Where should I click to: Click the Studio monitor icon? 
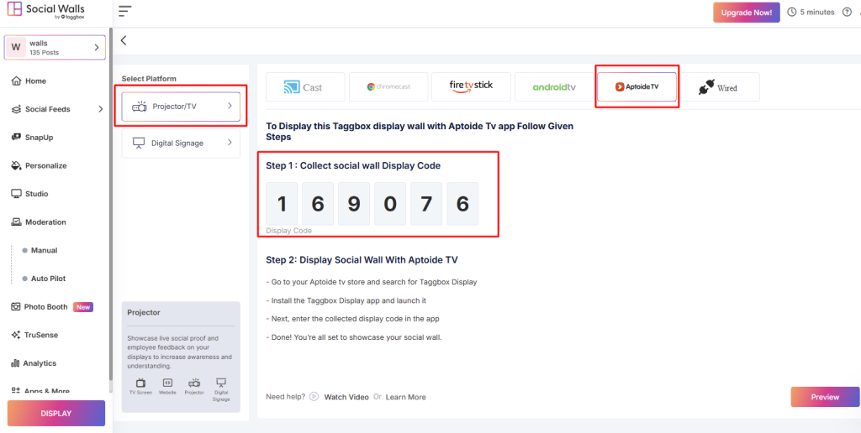(17, 194)
